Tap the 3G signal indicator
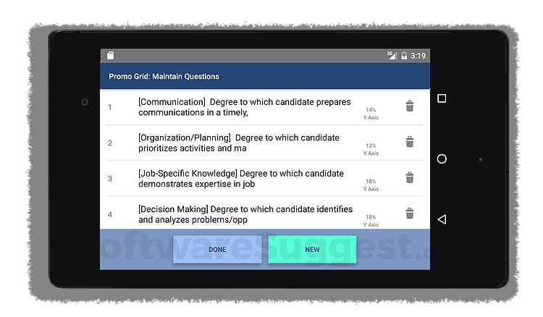The image size is (543, 317). tap(392, 56)
